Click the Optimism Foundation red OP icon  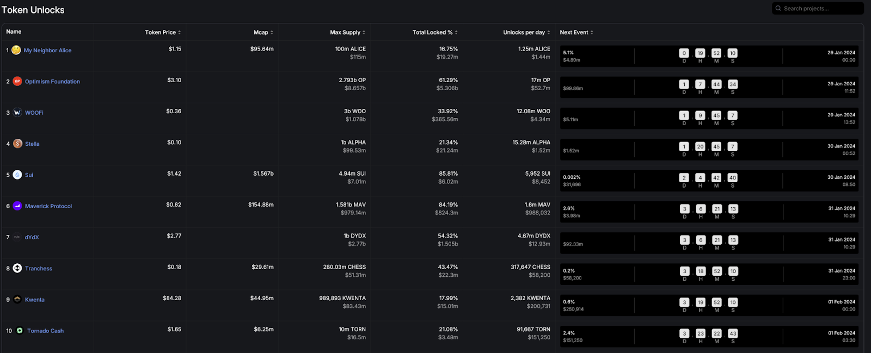pos(17,81)
